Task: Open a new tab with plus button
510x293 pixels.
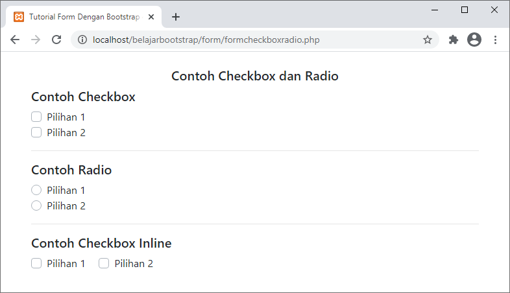Action: pos(175,17)
